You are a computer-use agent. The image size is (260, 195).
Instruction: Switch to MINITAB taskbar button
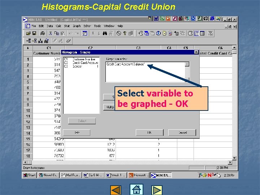[x=161, y=175]
